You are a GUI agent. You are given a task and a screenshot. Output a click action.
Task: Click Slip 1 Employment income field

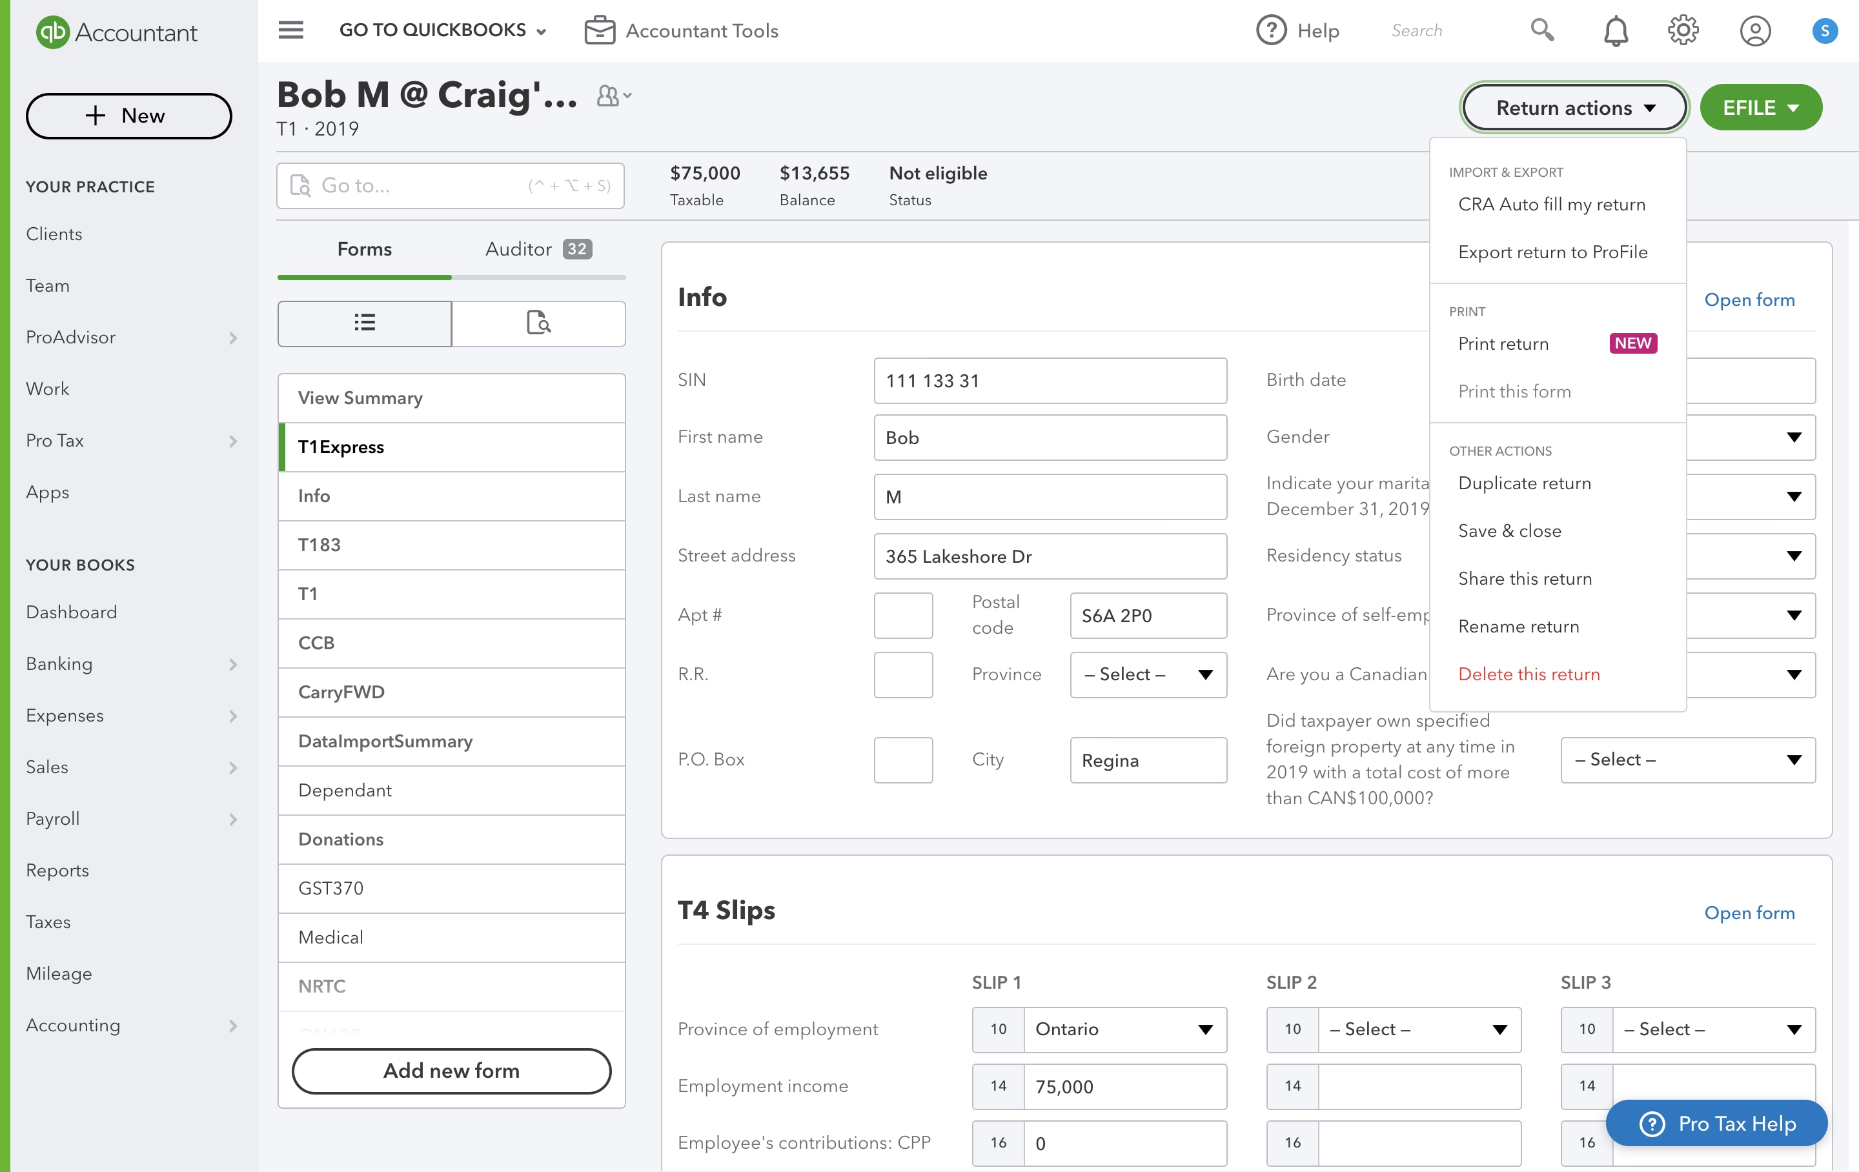(x=1125, y=1086)
